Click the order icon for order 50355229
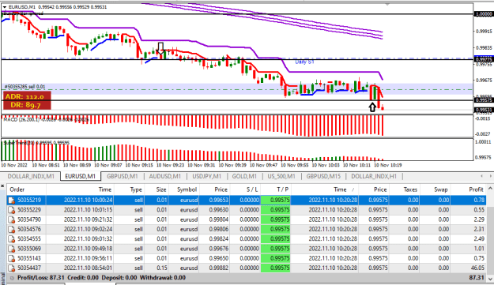 pos(11,210)
